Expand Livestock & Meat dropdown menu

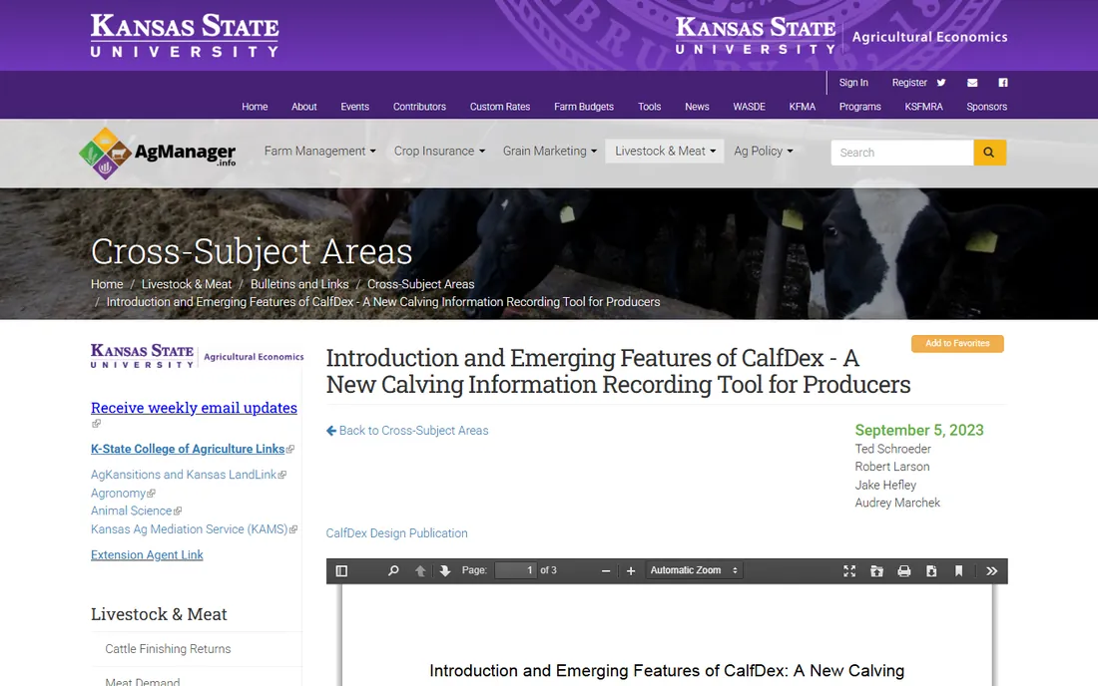tap(665, 151)
